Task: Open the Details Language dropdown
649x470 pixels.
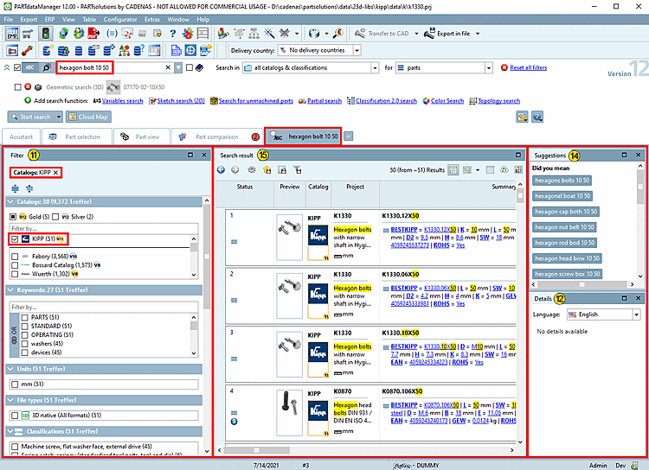Action: pyautogui.click(x=636, y=314)
